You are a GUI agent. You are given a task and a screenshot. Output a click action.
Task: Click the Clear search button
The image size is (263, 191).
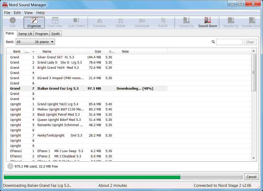point(250,42)
